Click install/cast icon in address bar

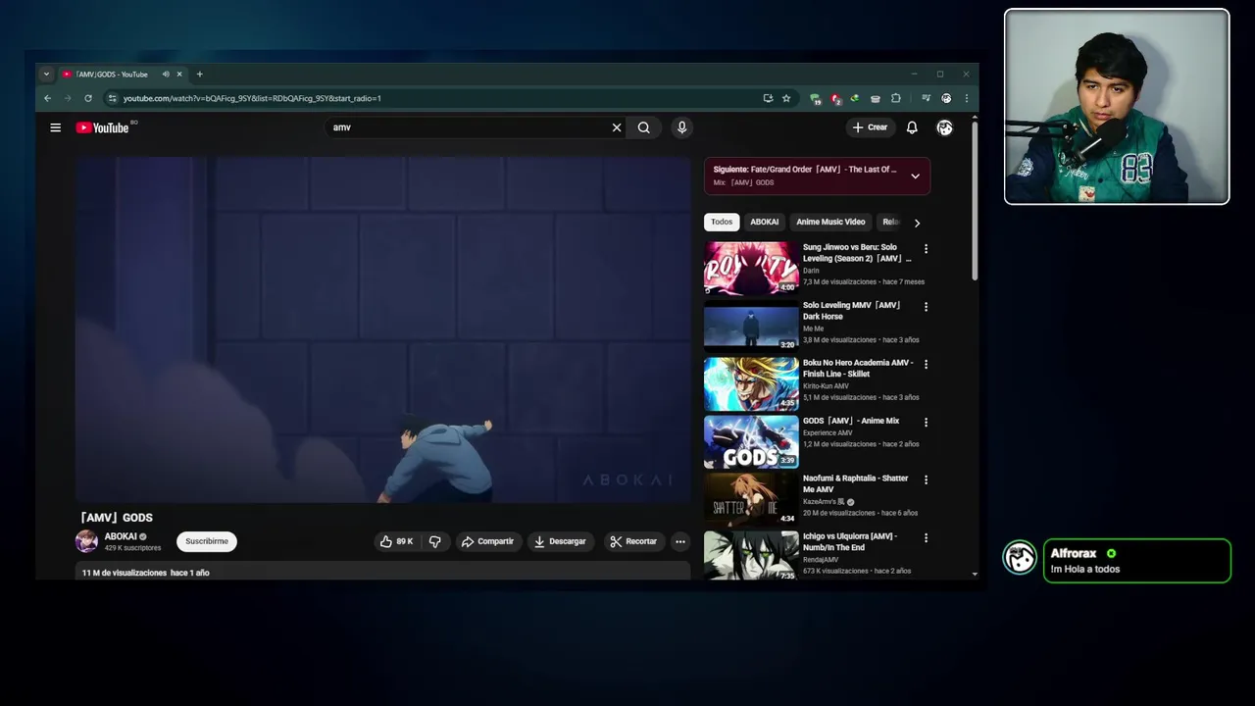click(768, 98)
